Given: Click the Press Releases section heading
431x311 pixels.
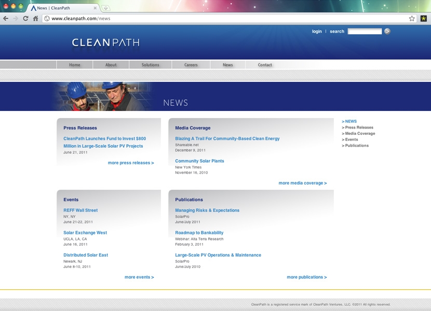Looking at the screenshot, I should click(x=80, y=128).
